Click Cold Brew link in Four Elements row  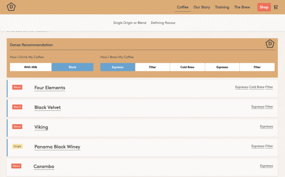coord(256,87)
